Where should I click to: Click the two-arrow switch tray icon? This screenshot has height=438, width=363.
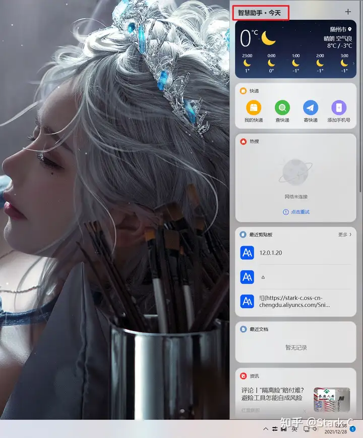(275, 429)
